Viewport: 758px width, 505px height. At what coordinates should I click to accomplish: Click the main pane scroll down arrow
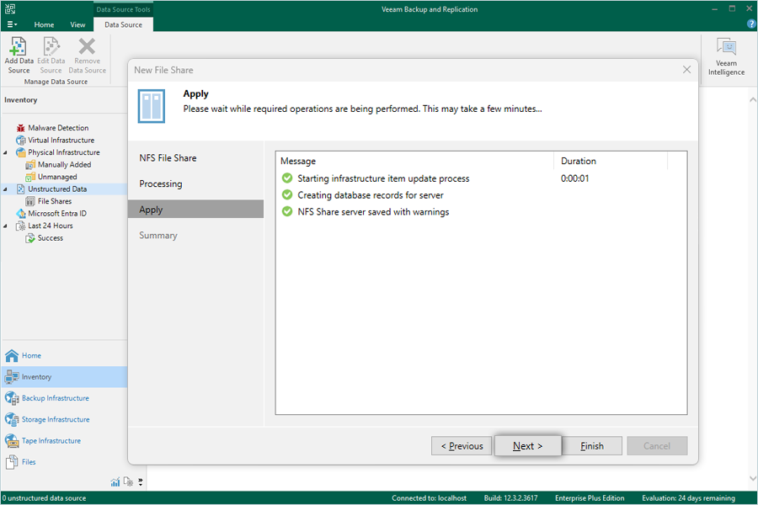click(753, 478)
